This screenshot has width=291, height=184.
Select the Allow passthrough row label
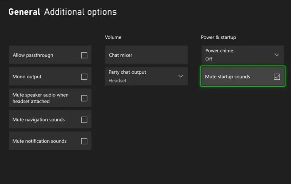coord(33,55)
